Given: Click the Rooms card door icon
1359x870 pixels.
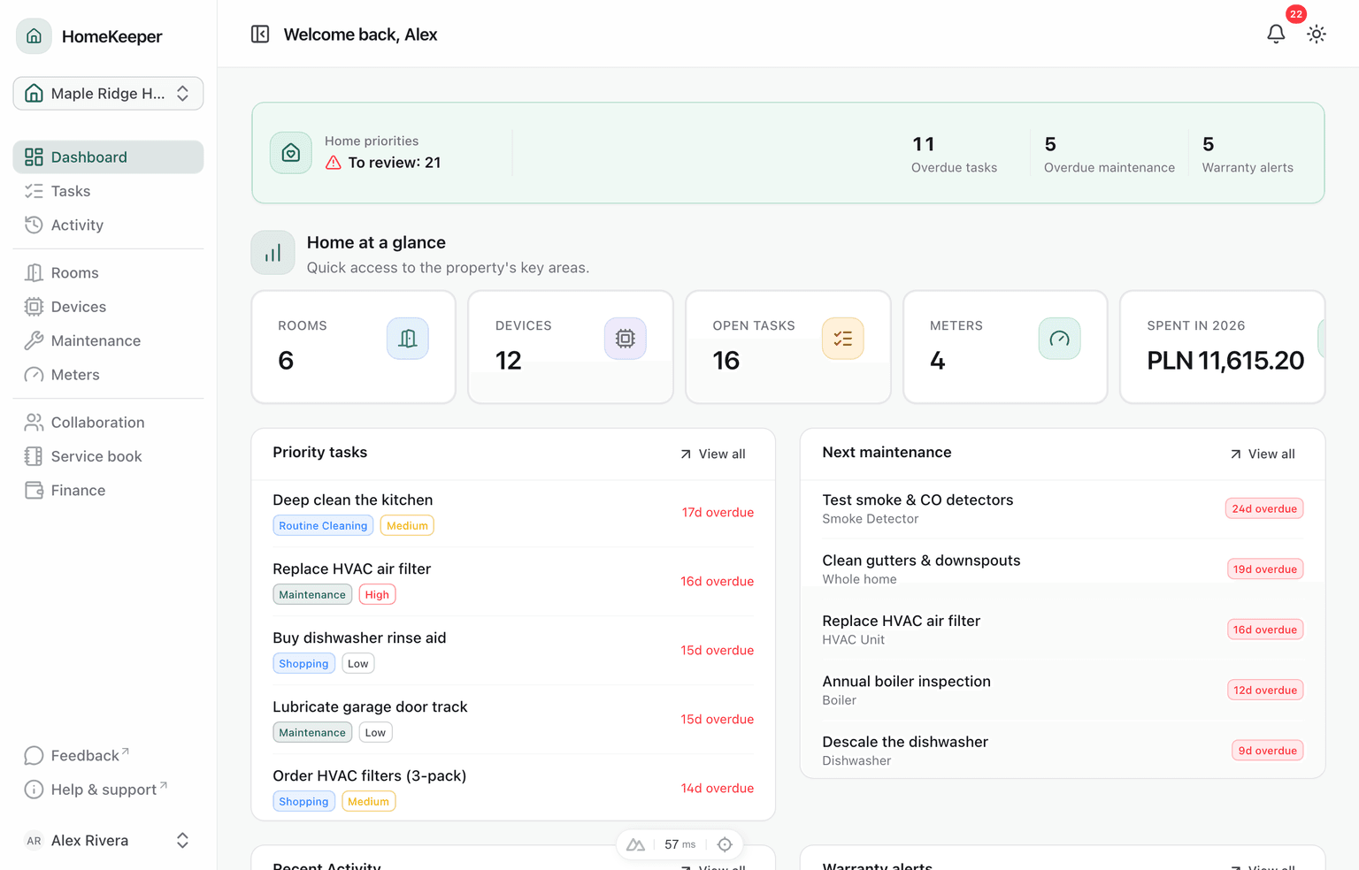Looking at the screenshot, I should point(408,339).
